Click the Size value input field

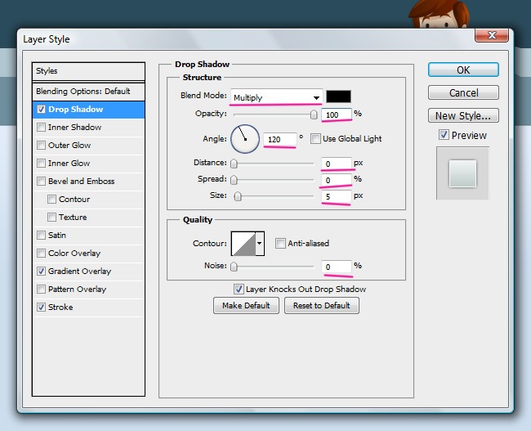point(336,196)
